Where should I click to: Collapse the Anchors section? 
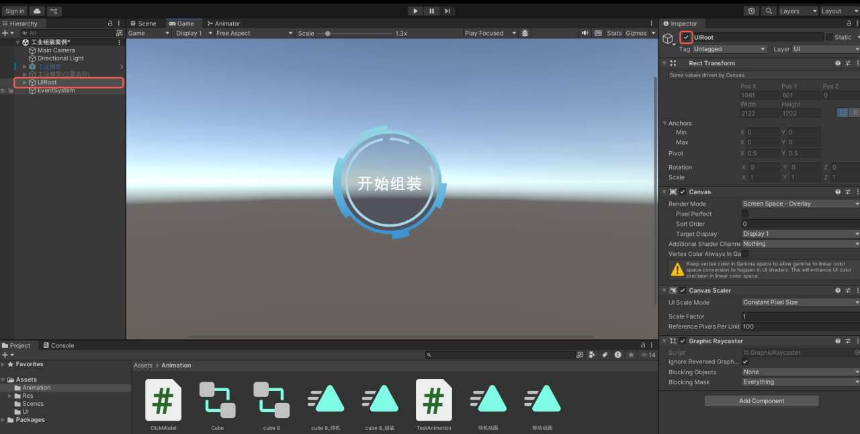click(x=664, y=124)
